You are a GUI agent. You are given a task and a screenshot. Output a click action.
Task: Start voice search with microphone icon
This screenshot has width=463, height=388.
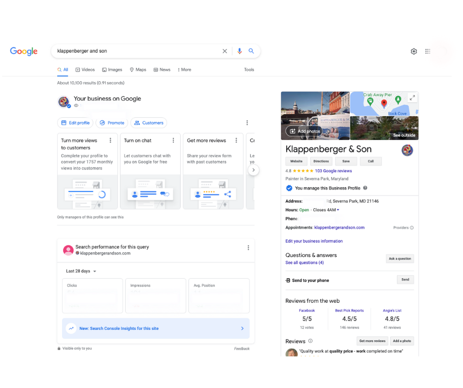(x=239, y=51)
